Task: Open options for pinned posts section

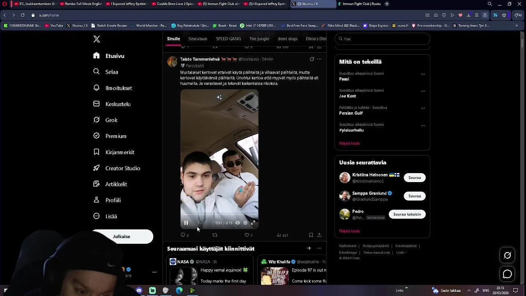Action: [319, 248]
